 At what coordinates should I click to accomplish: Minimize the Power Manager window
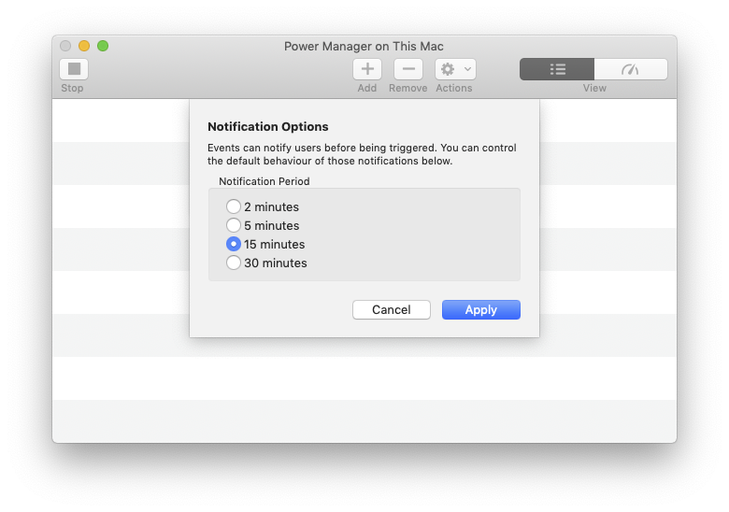point(84,46)
